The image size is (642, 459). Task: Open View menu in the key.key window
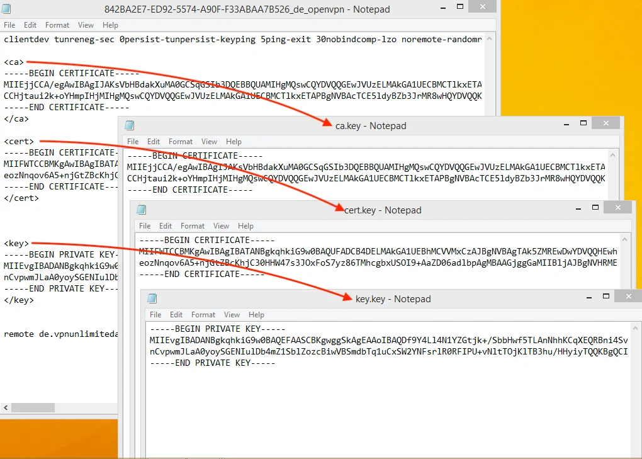click(x=232, y=315)
